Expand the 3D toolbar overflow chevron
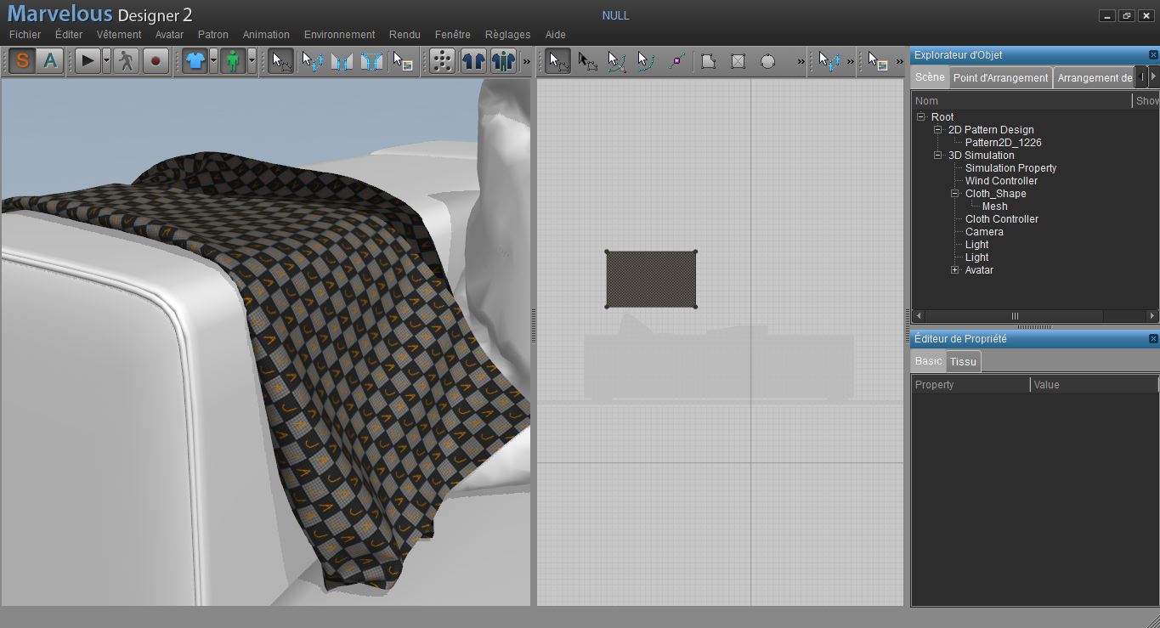This screenshot has height=628, width=1160. coord(526,61)
